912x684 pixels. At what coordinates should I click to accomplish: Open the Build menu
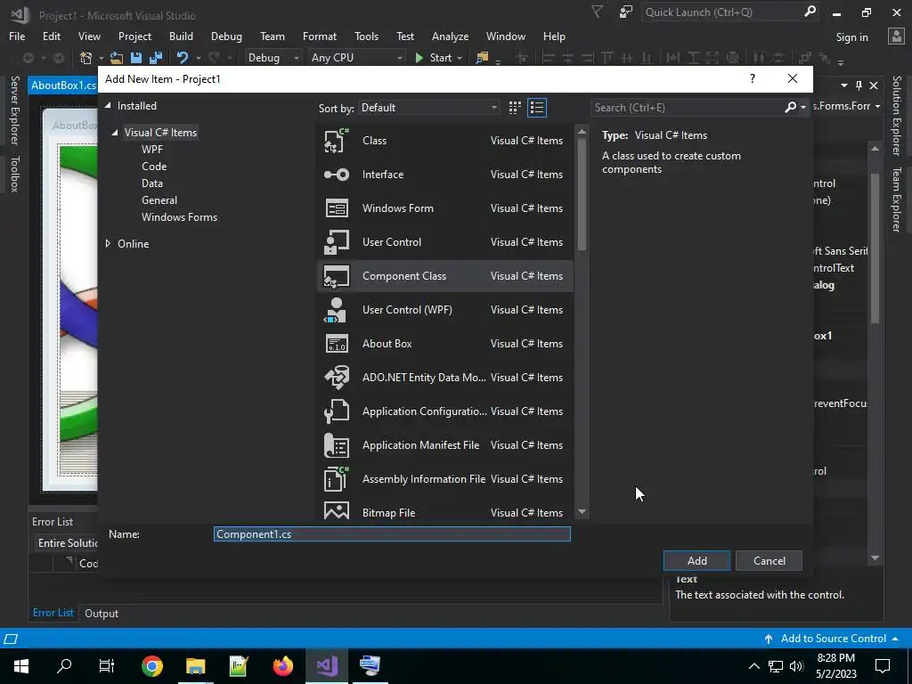tap(181, 36)
